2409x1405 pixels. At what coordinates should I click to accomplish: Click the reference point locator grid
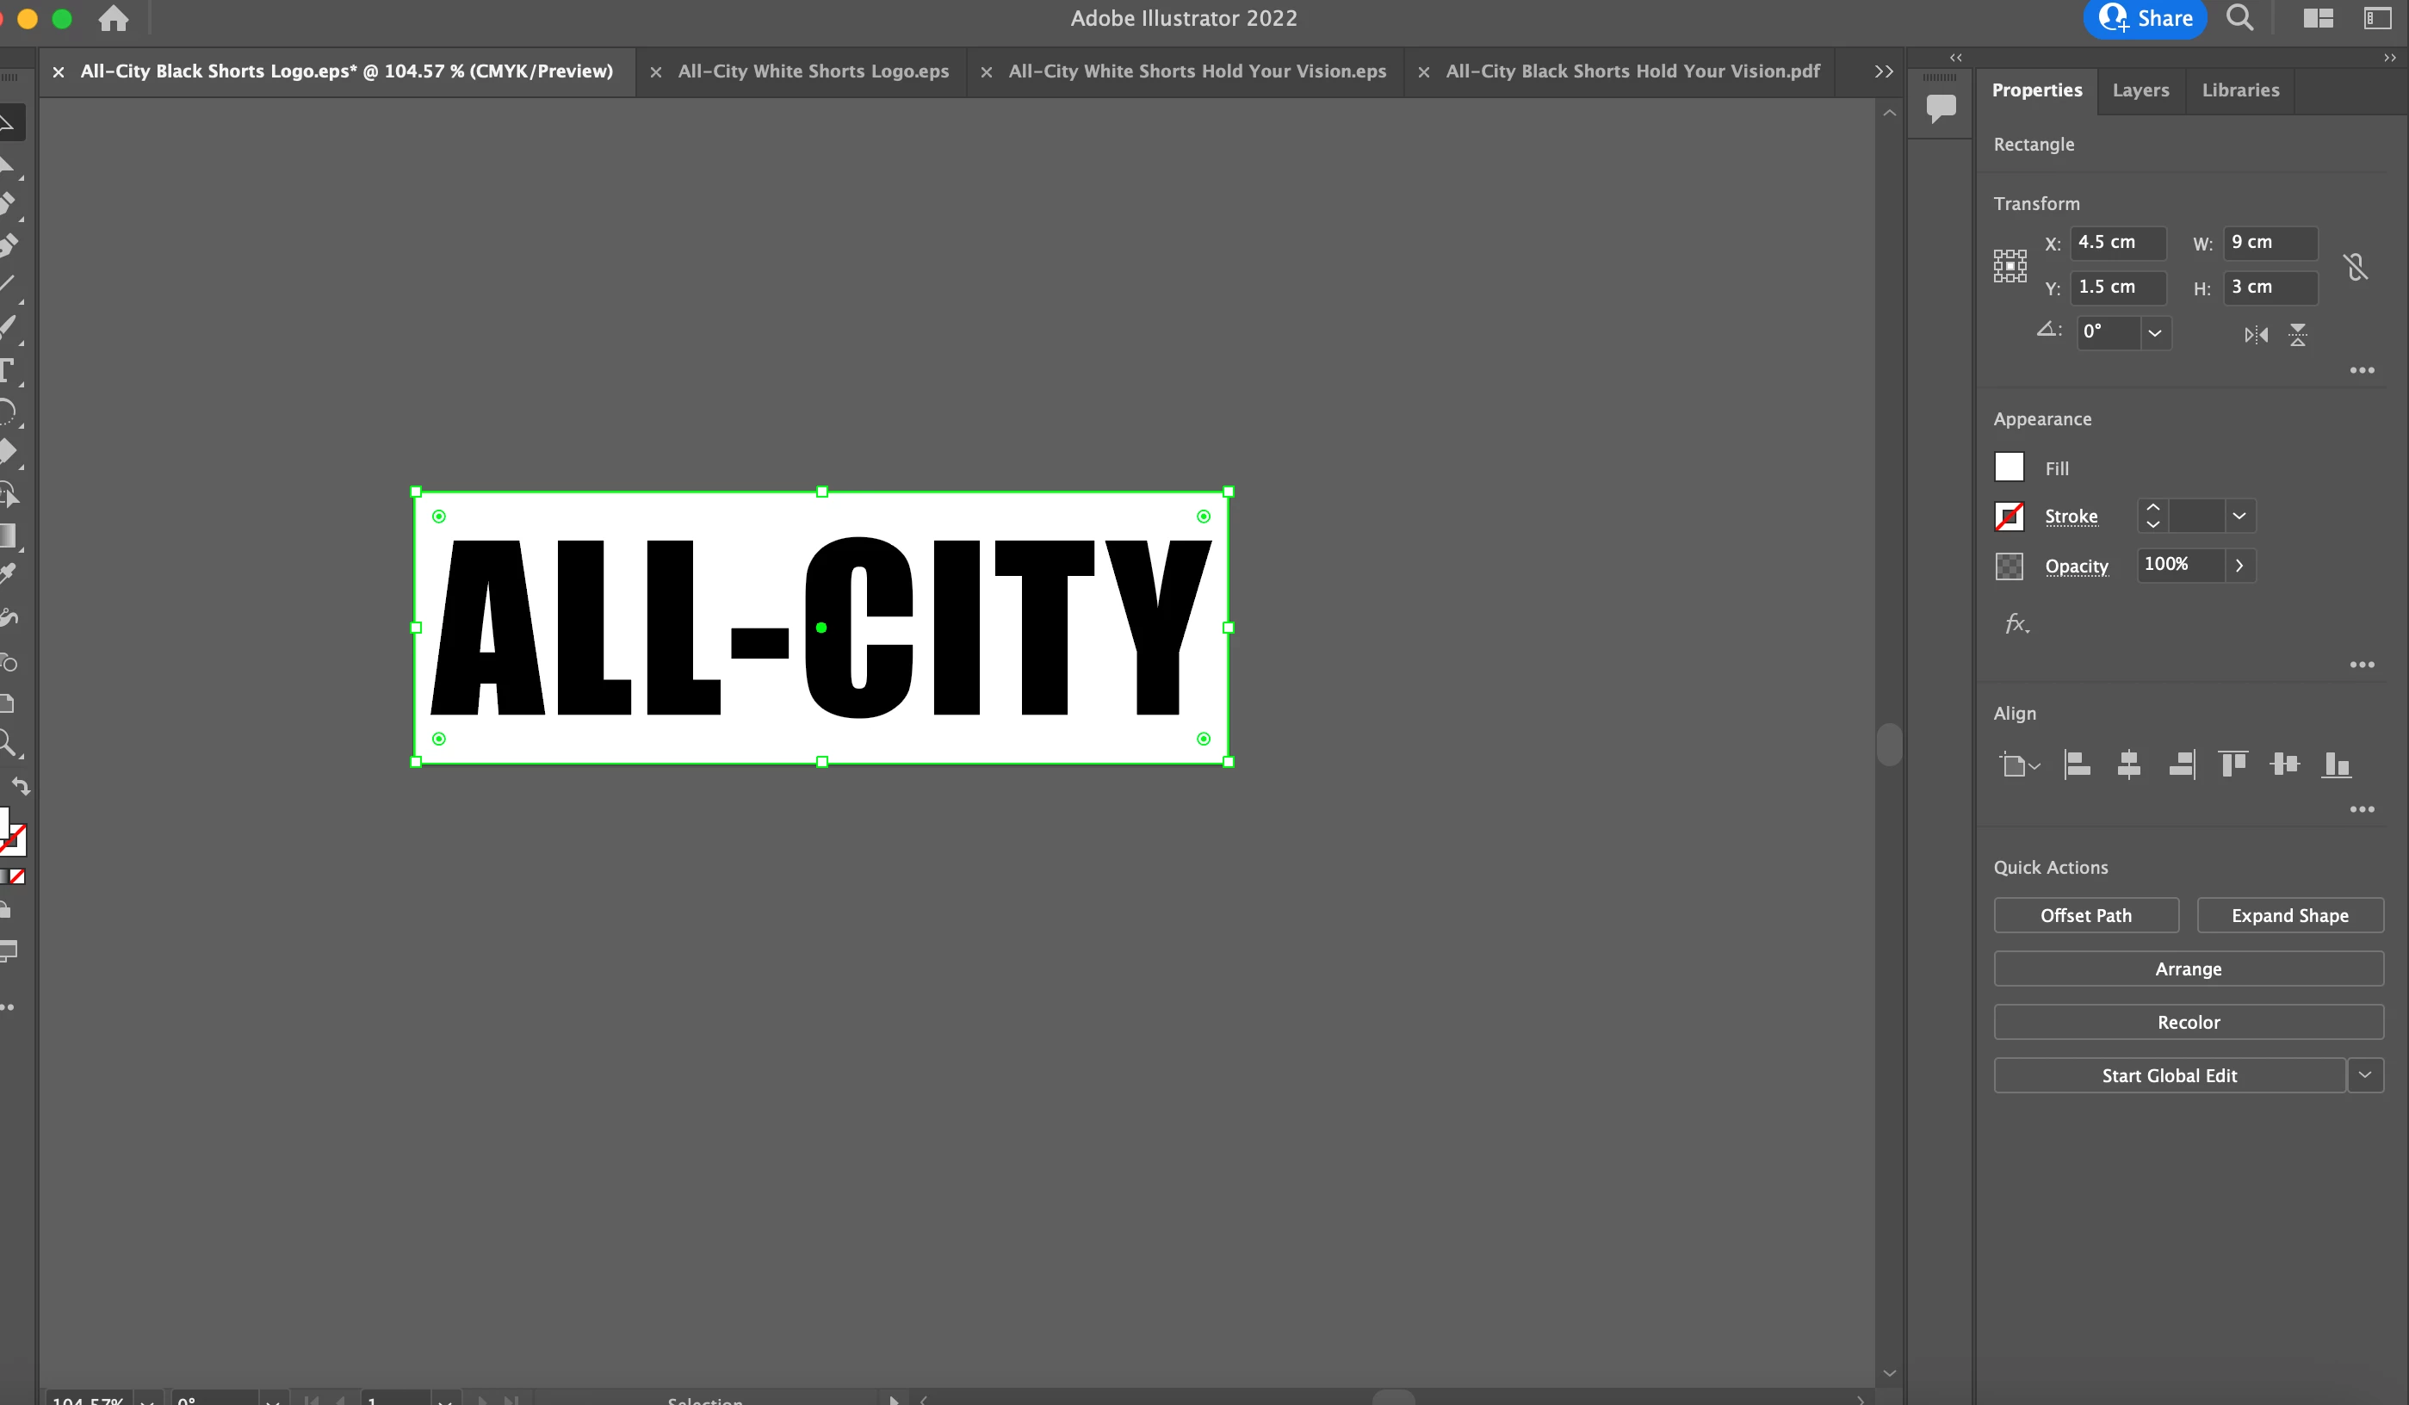pyautogui.click(x=2010, y=265)
